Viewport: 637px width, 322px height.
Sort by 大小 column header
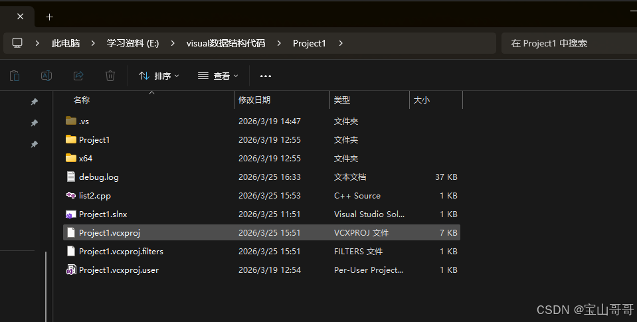pyautogui.click(x=422, y=100)
